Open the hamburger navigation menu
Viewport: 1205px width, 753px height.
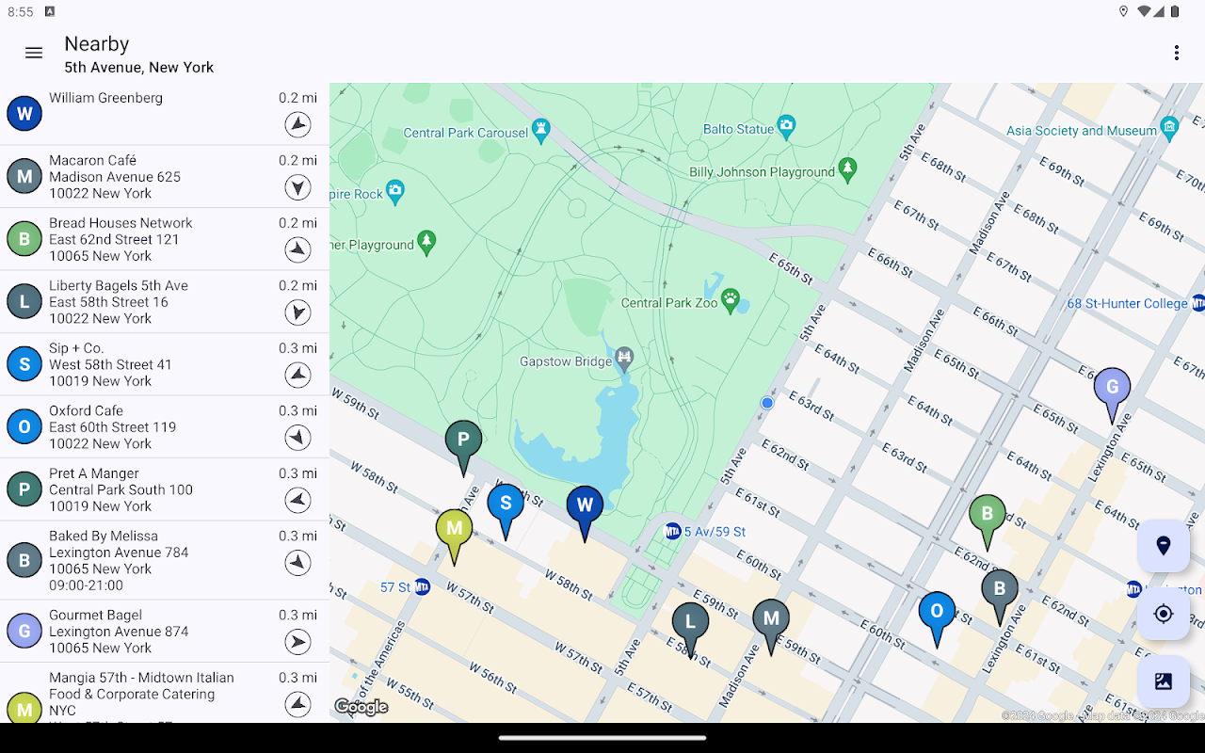coord(34,53)
